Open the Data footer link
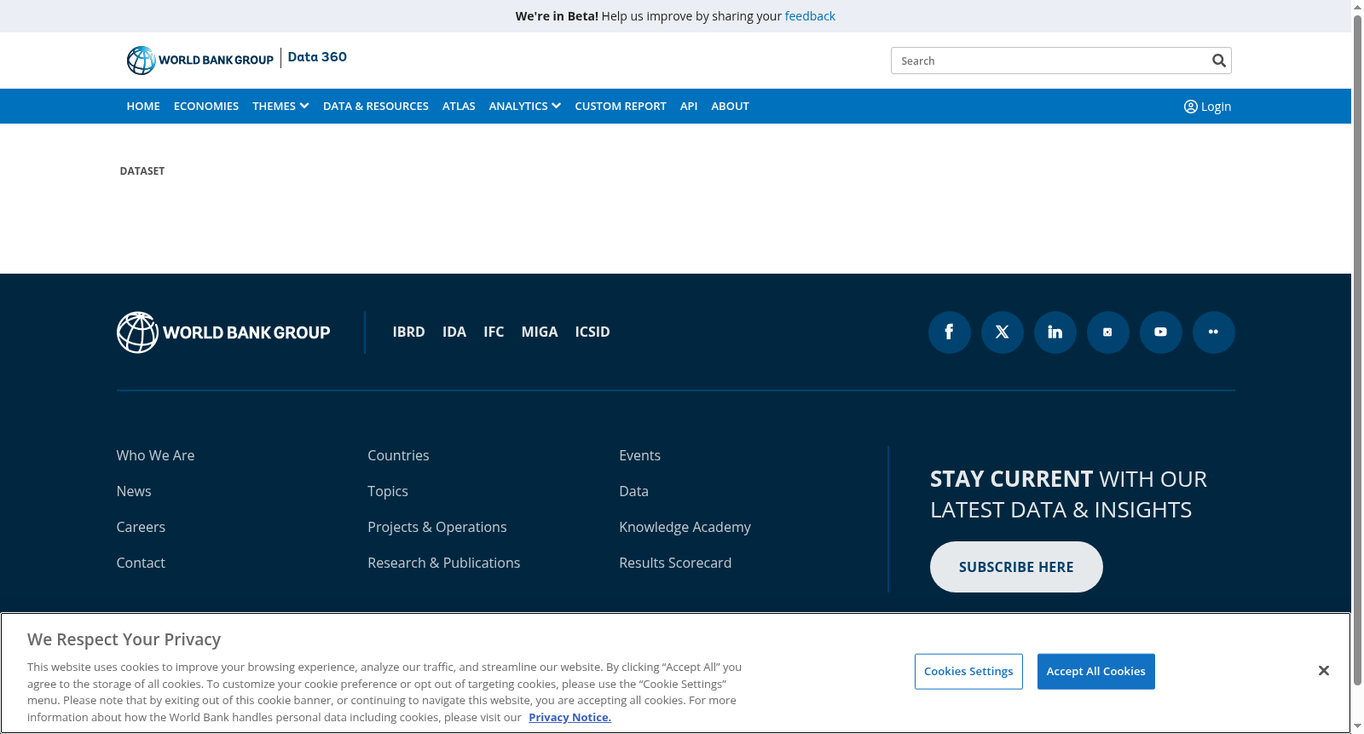1364x734 pixels. pyautogui.click(x=634, y=492)
